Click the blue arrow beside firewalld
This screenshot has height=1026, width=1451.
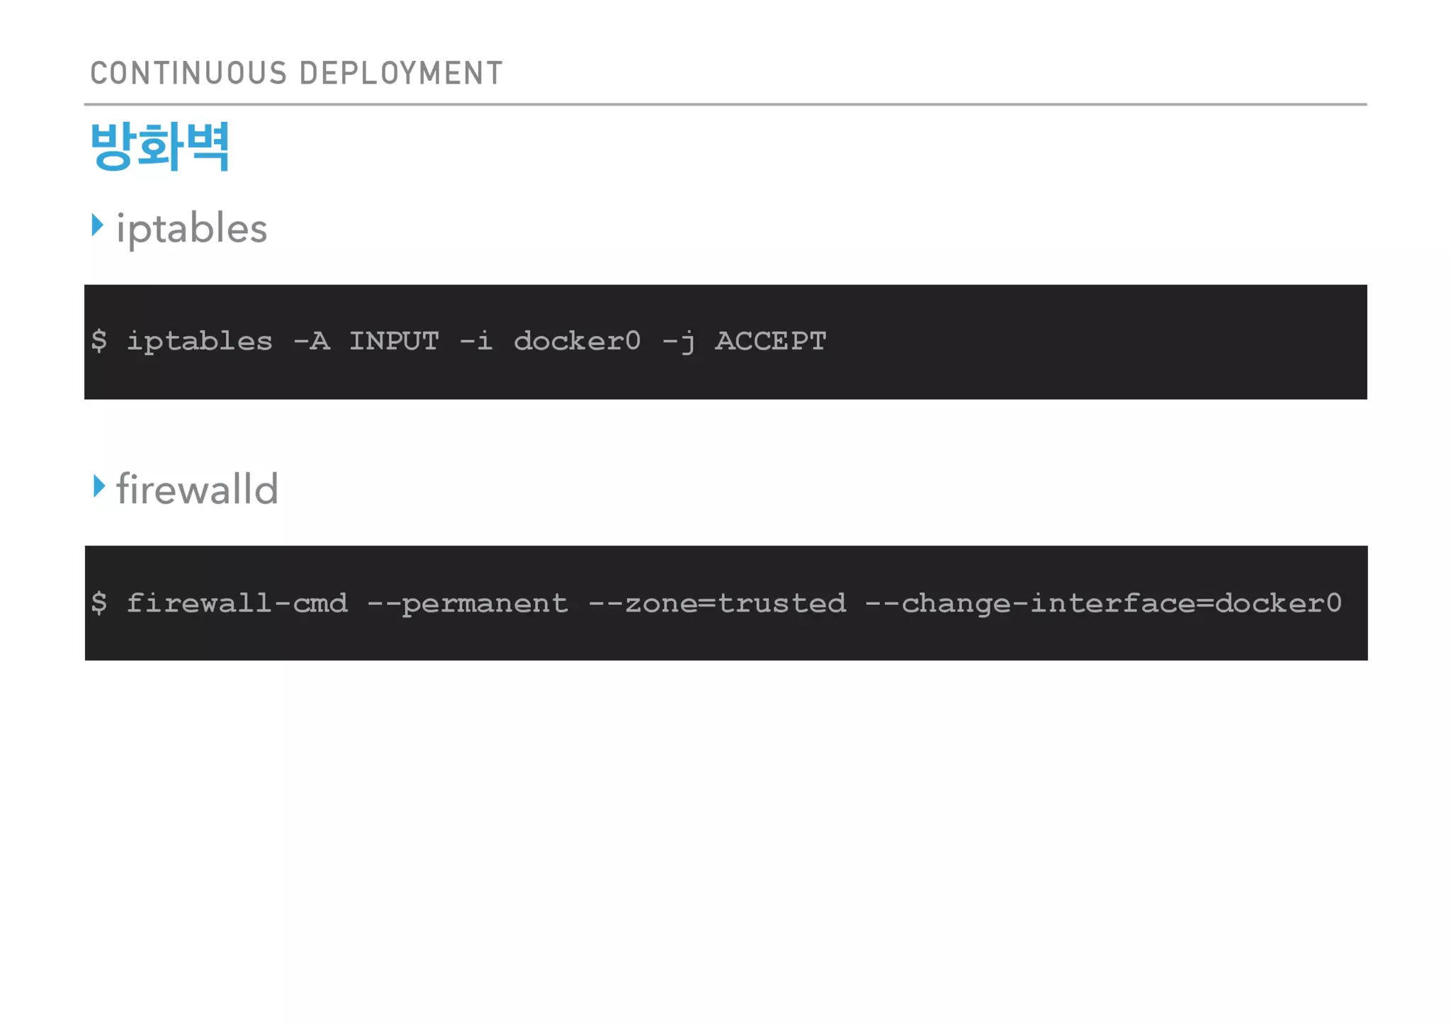tap(99, 486)
